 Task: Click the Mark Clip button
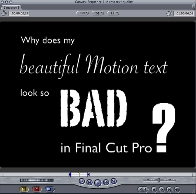click(x=169, y=190)
